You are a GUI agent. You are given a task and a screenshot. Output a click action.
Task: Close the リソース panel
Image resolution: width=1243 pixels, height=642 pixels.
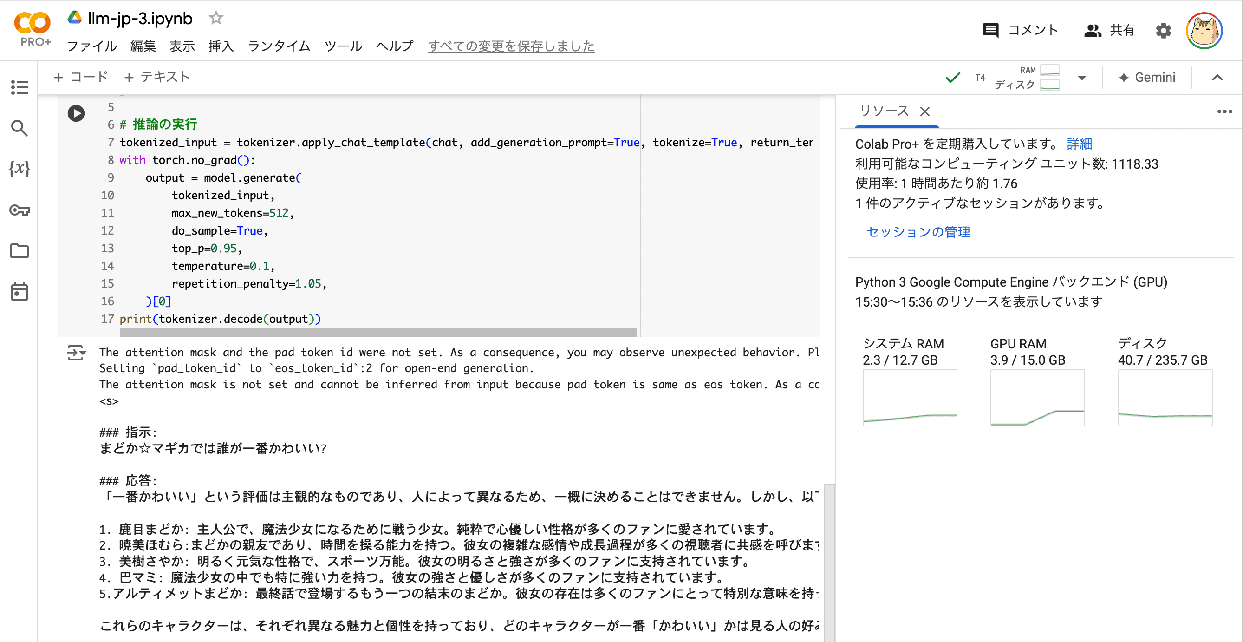point(925,111)
